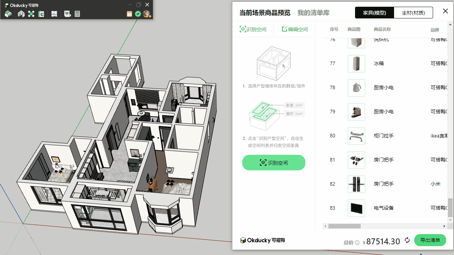Click the floor plan toolbar icon
454x255 pixels.
click(54, 14)
